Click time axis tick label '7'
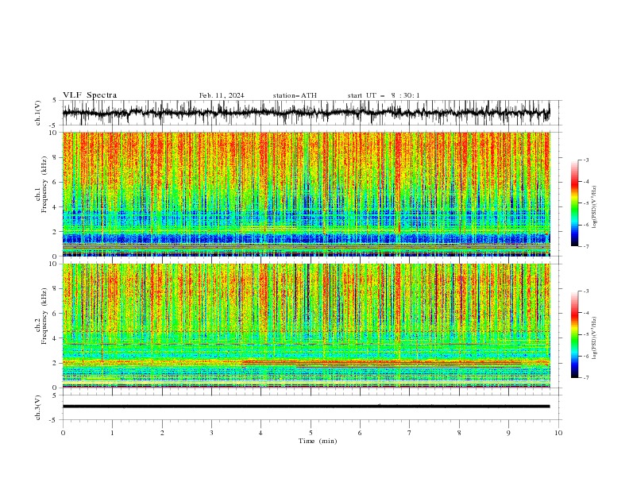The image size is (629, 486). click(410, 433)
